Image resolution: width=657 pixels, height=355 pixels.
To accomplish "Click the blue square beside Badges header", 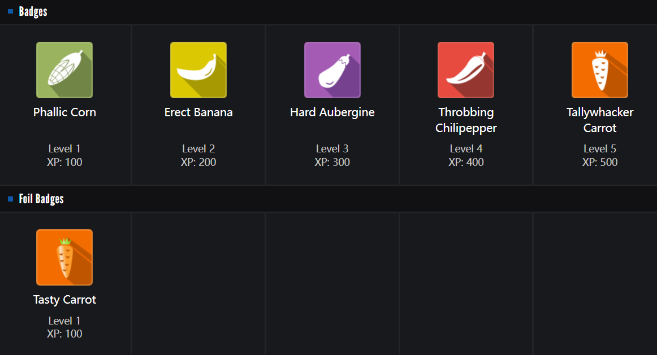I will (x=11, y=11).
